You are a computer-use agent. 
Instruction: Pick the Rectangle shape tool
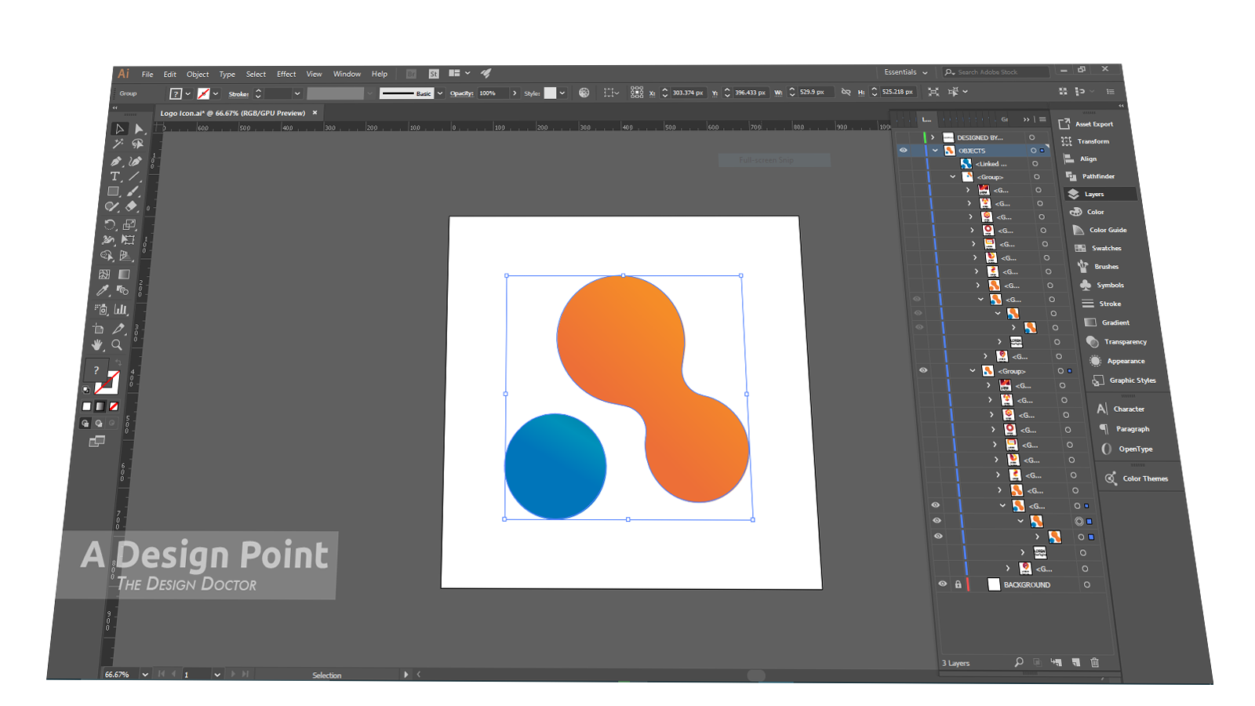113,191
